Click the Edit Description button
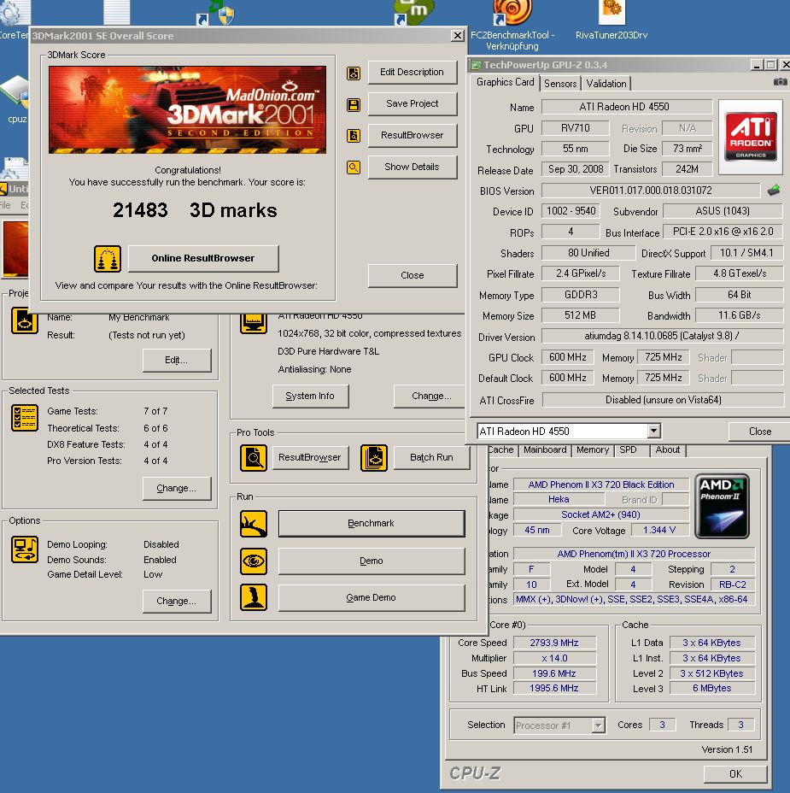Viewport: 790px width, 793px height. click(x=412, y=73)
